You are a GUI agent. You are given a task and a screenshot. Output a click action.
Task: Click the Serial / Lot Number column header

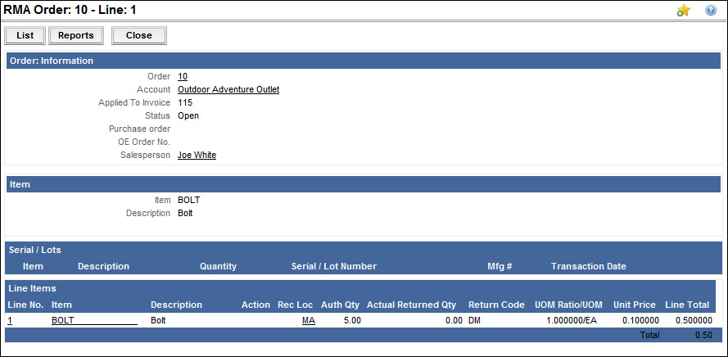pos(334,266)
